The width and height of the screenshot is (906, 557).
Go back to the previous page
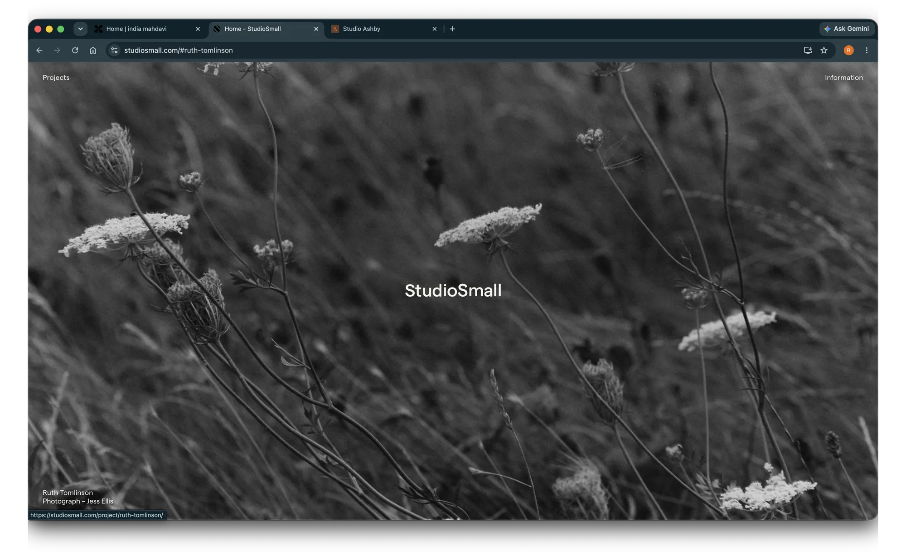(x=39, y=50)
